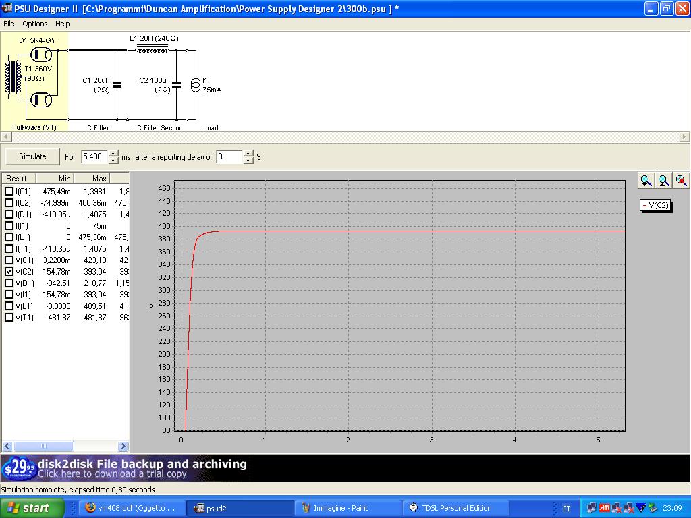Switch to the vm408.pdf Firefox taskbar window
Viewport: 691px width, 518px height.
tap(131, 508)
